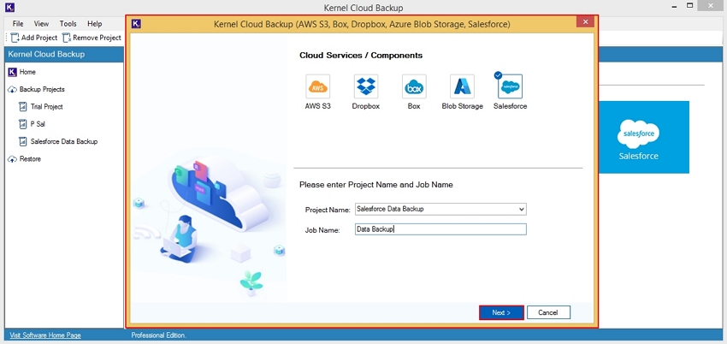This screenshot has height=344, width=727.
Task: Expand the Project Name dropdown
Action: tap(522, 209)
